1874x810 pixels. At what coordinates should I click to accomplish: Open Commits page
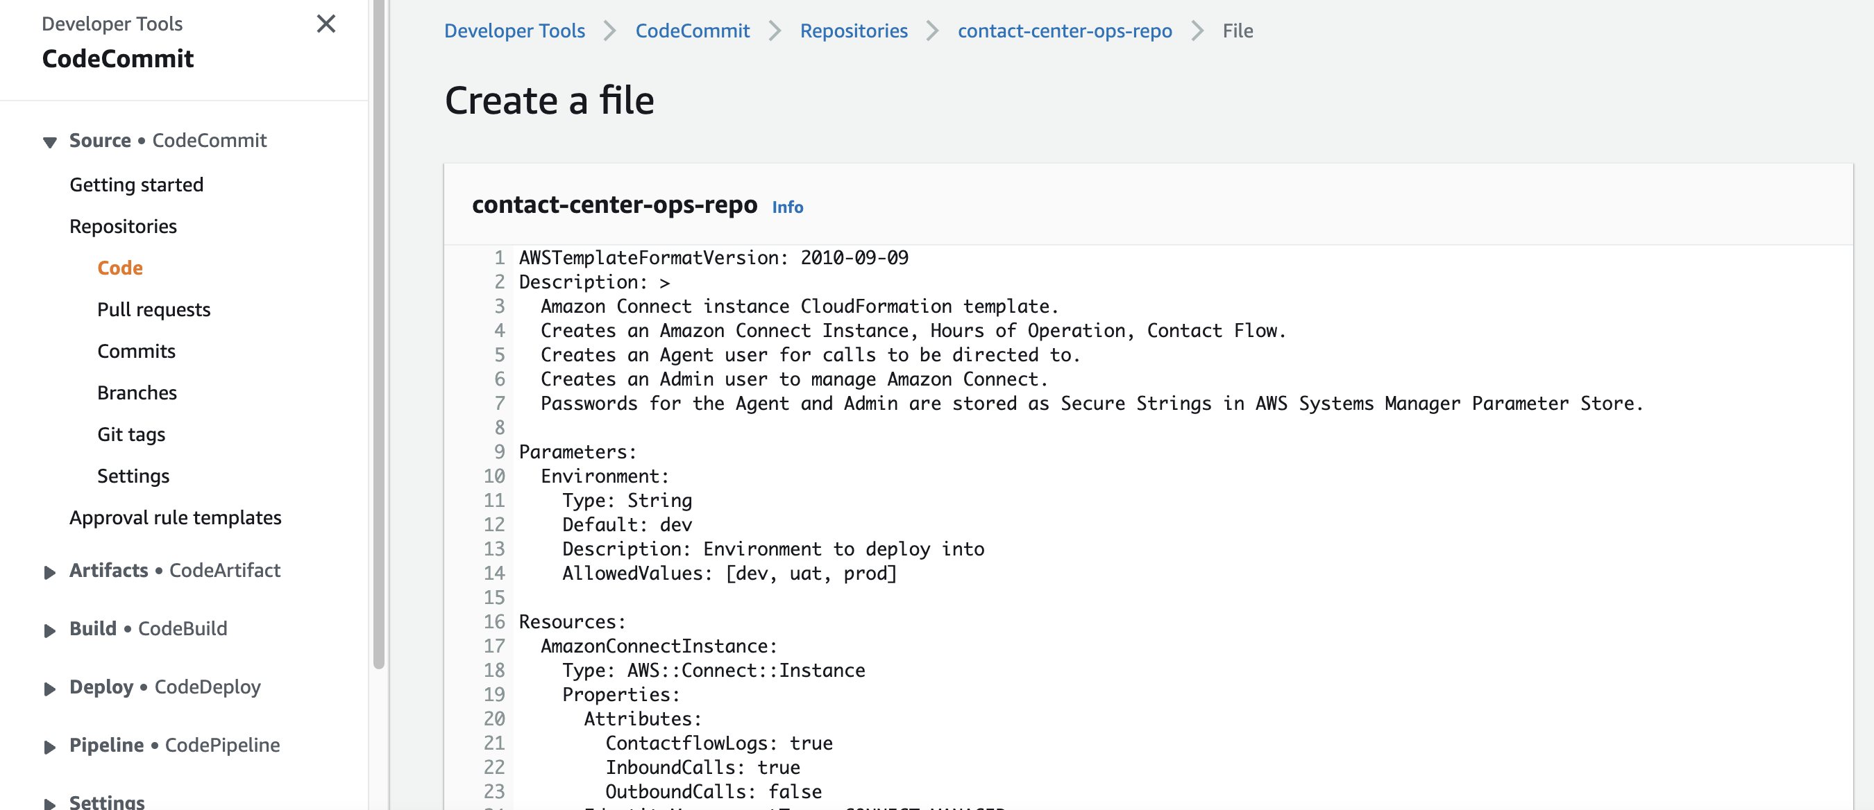tap(136, 350)
